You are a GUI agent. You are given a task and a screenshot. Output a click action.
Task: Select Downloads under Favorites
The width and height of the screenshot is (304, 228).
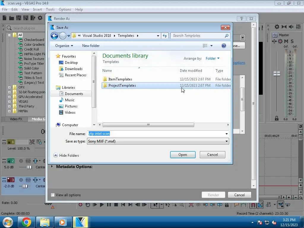tap(74, 69)
